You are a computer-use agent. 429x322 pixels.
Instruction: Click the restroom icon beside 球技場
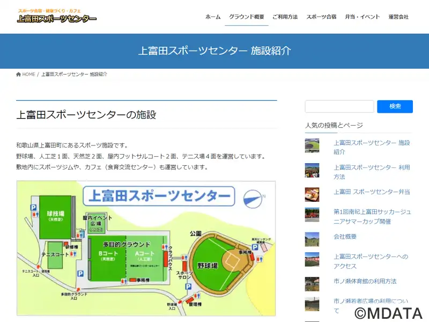(35, 214)
